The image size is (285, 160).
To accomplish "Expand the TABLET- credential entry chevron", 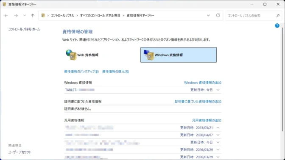I will 218,90.
